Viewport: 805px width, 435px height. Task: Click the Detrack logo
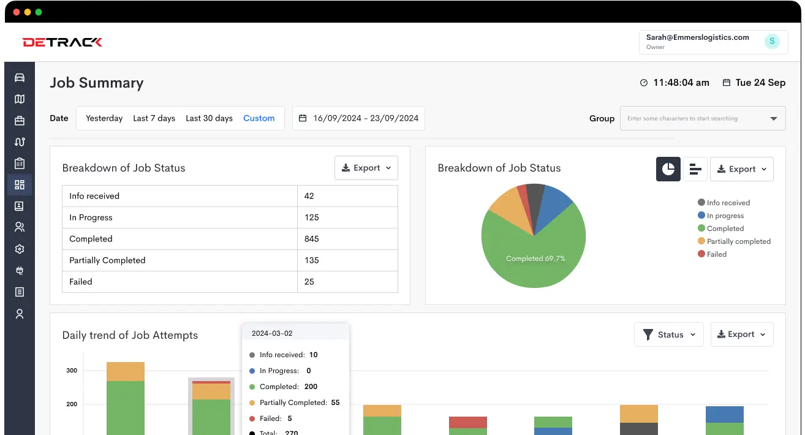tap(62, 42)
